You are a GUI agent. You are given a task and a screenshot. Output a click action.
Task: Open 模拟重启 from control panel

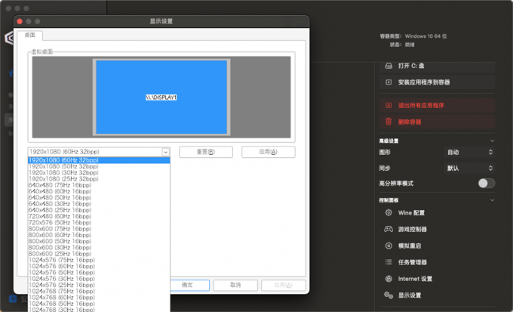(x=410, y=246)
